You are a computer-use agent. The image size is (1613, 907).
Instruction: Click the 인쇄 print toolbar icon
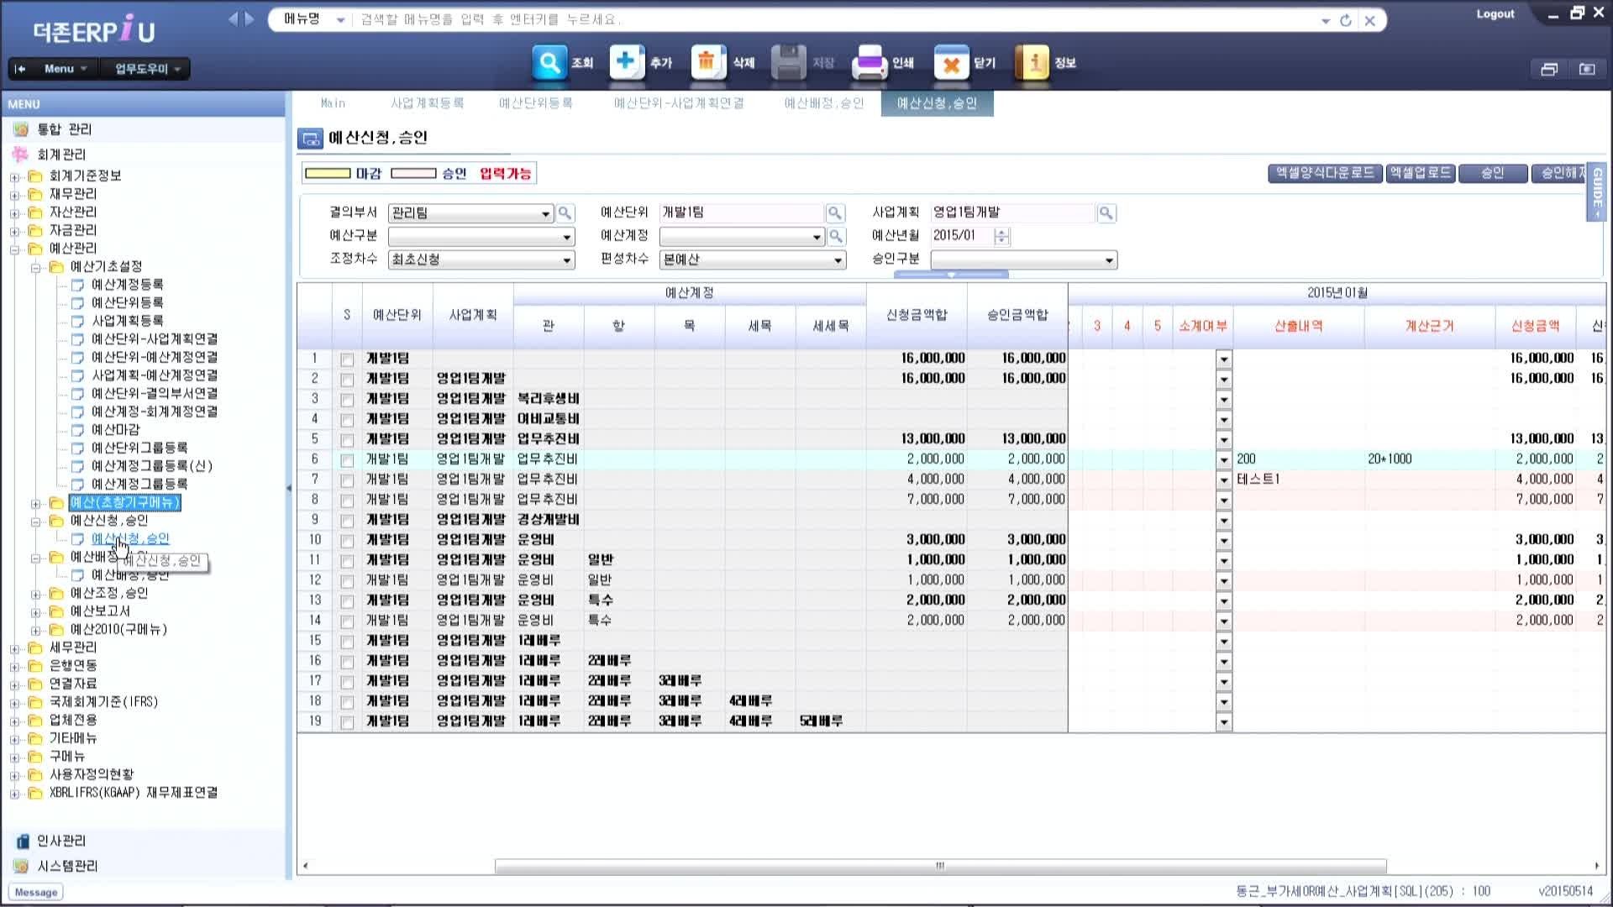coord(870,63)
